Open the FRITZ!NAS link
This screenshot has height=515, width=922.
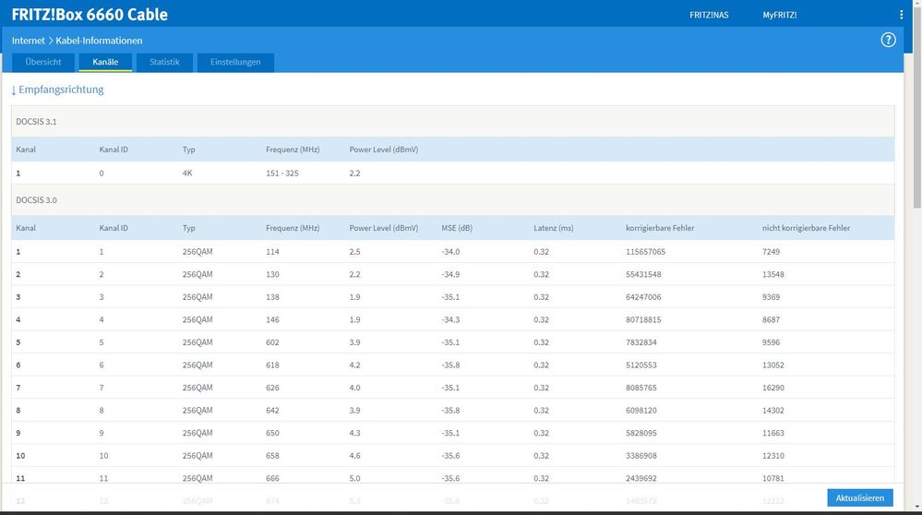[x=709, y=15]
